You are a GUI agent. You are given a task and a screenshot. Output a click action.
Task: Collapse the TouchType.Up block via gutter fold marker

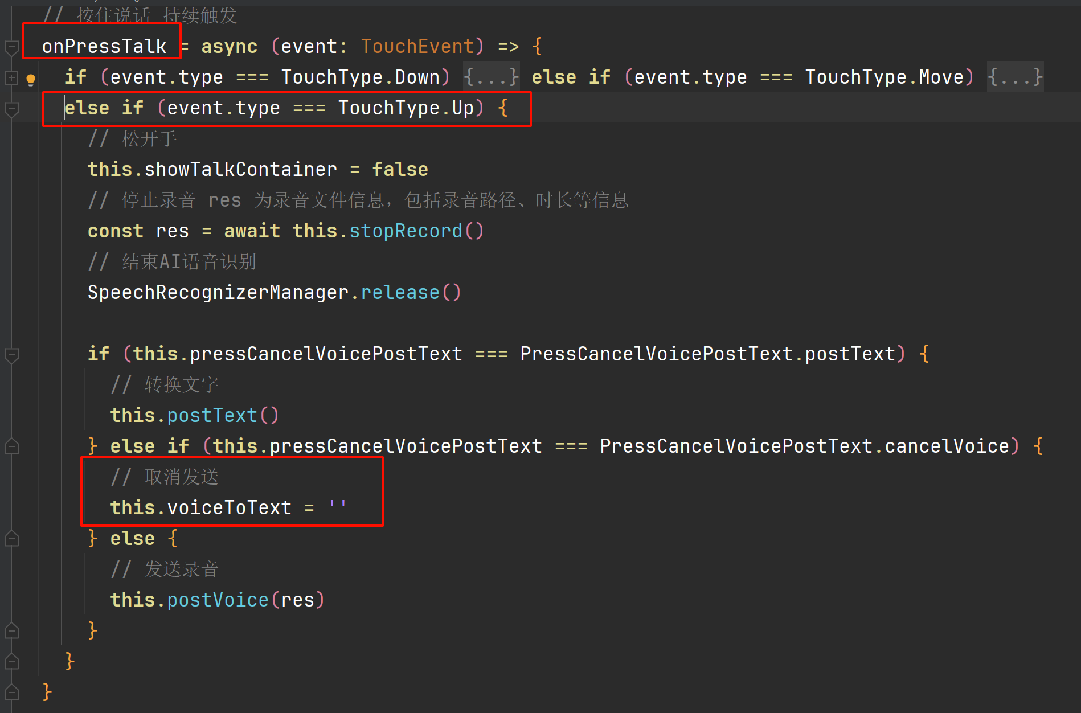11,108
